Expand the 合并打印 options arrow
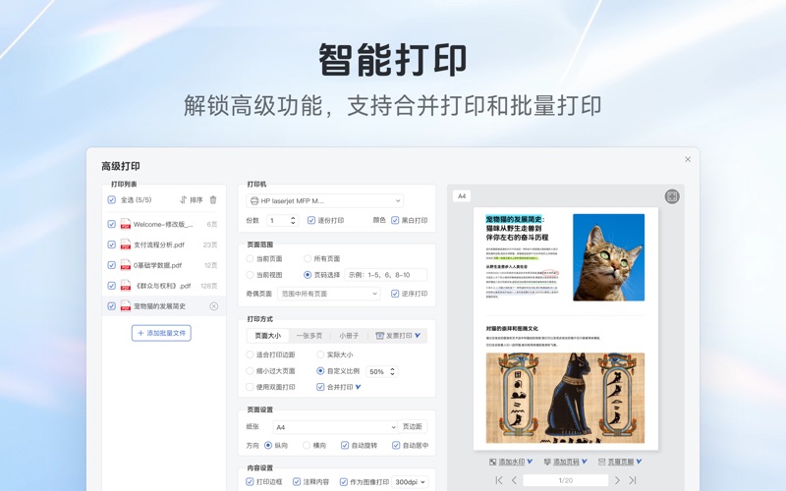 (358, 387)
